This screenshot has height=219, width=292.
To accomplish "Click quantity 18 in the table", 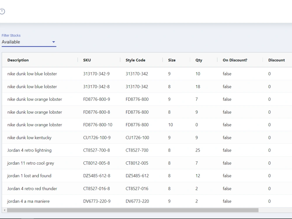I will (x=198, y=87).
